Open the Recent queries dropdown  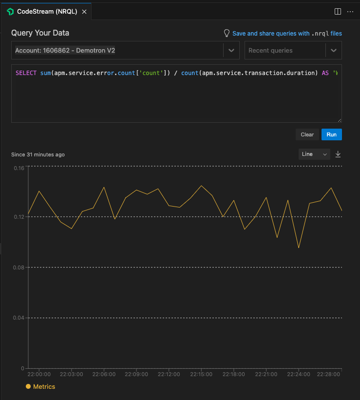[293, 50]
